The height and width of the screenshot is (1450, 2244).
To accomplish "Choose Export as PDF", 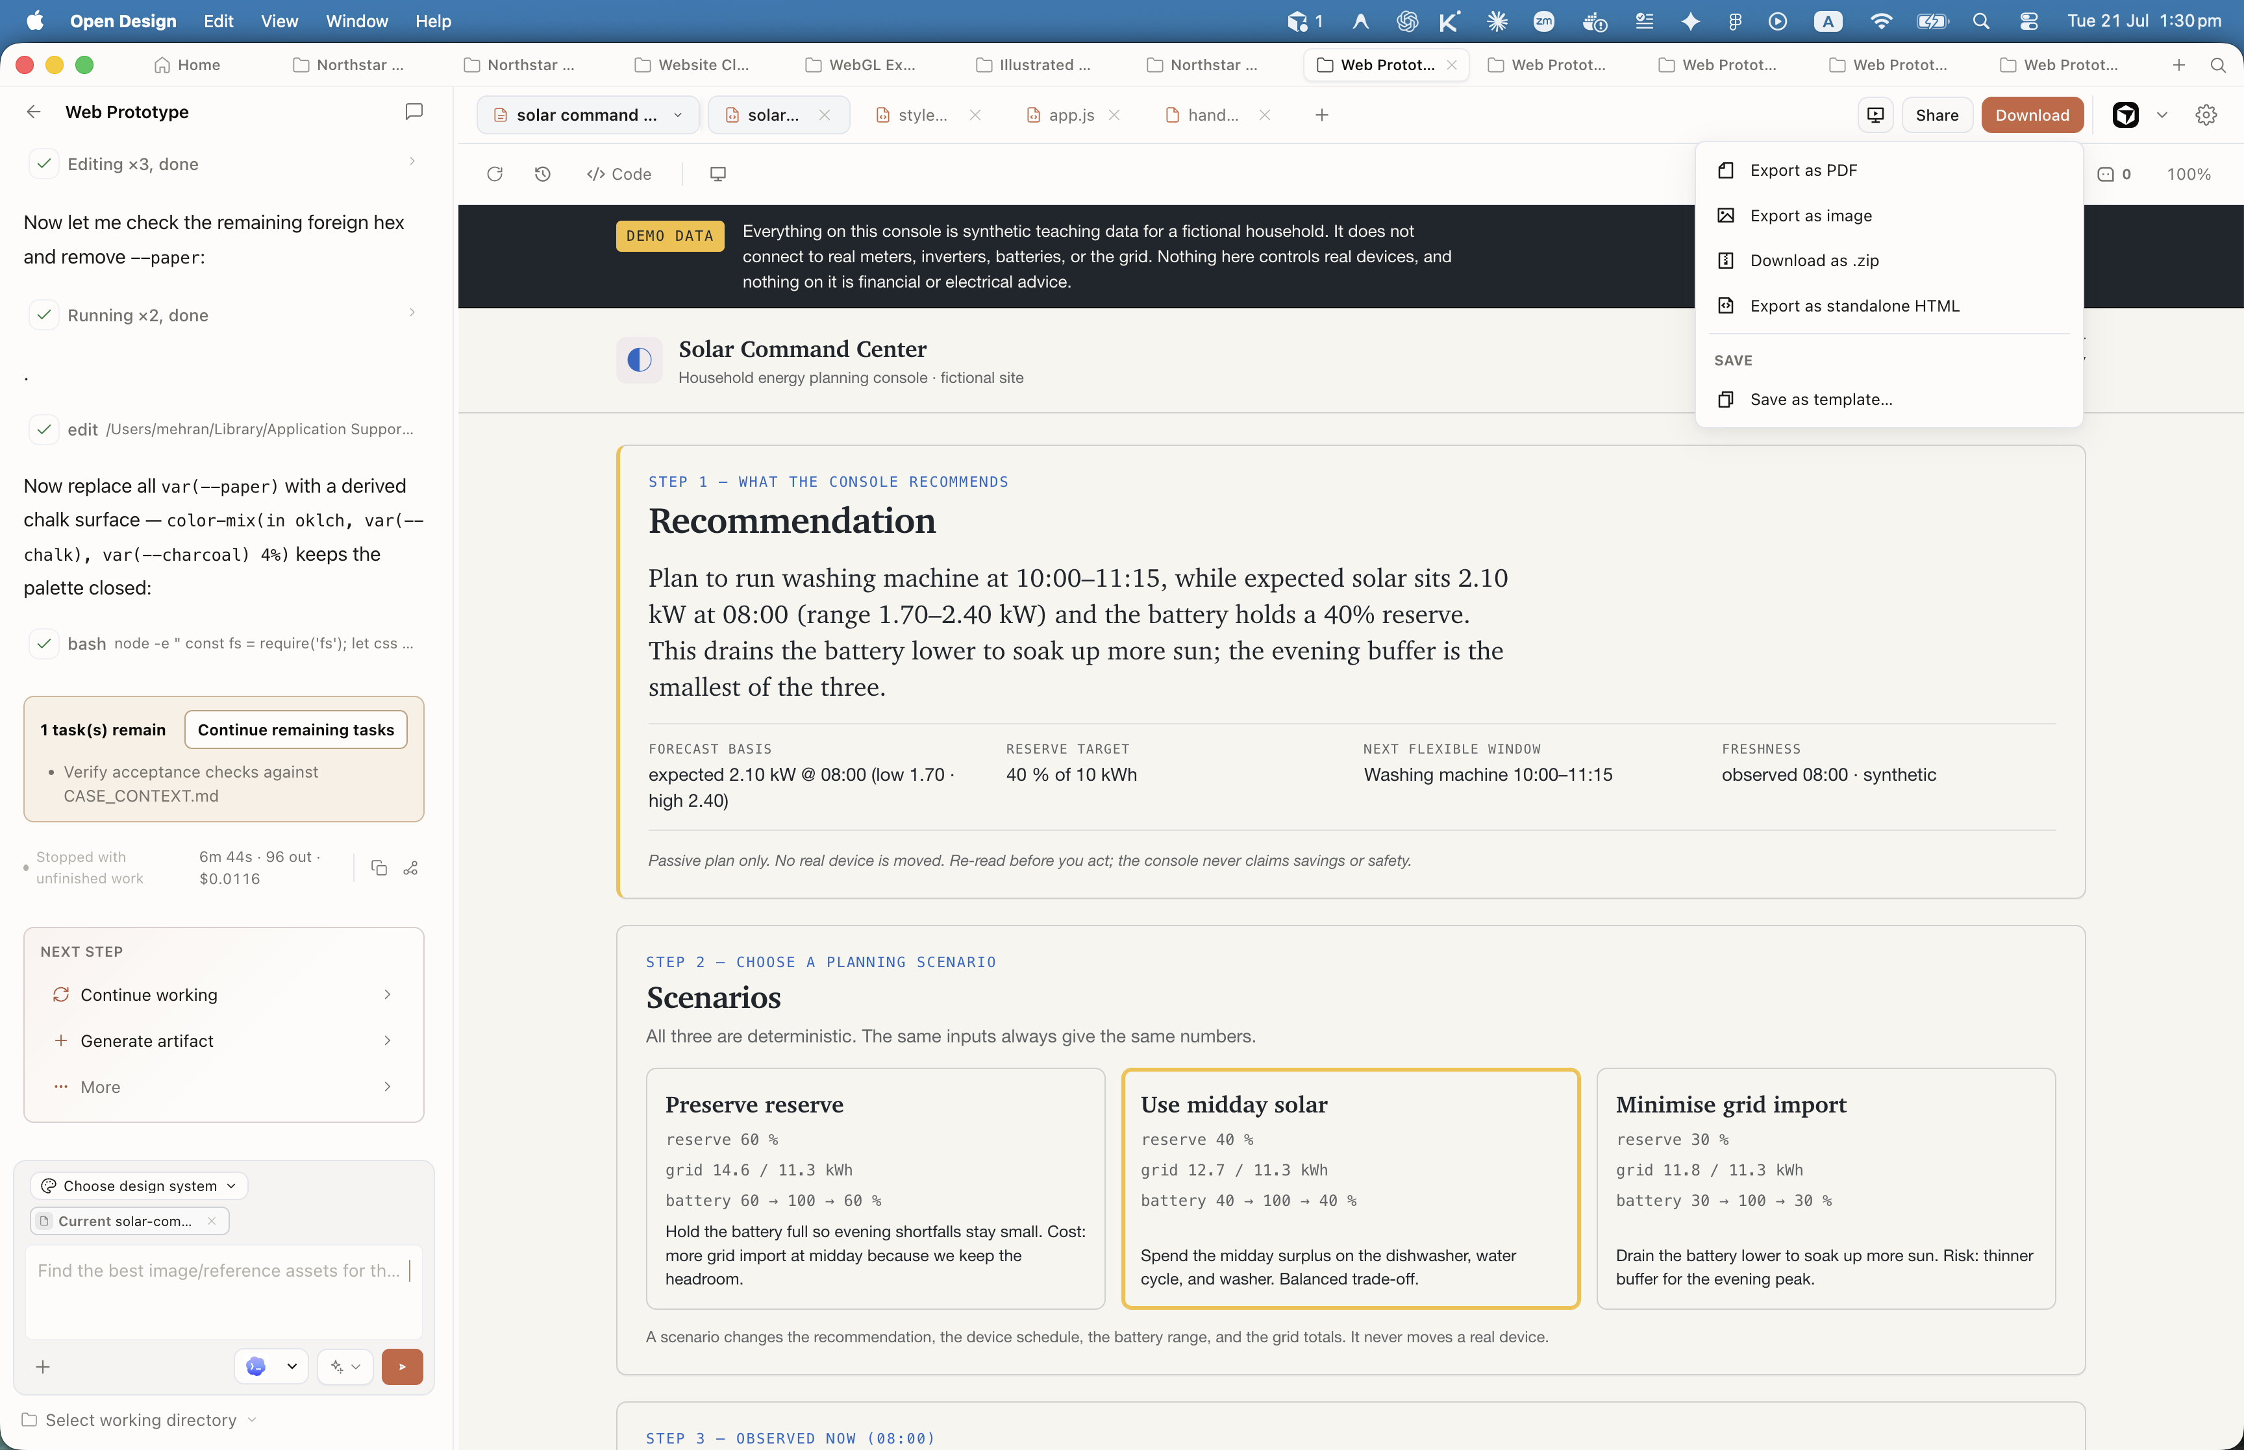I will (1889, 171).
